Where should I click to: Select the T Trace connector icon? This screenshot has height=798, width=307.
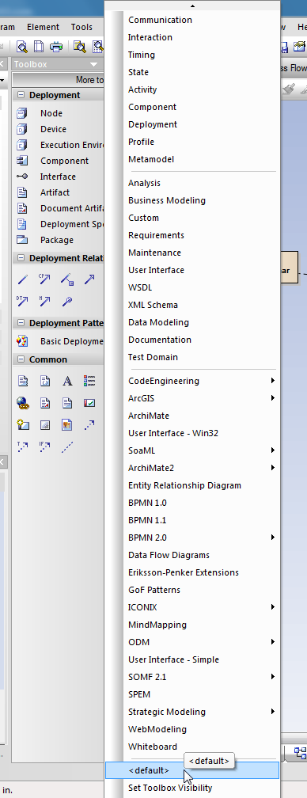23,446
